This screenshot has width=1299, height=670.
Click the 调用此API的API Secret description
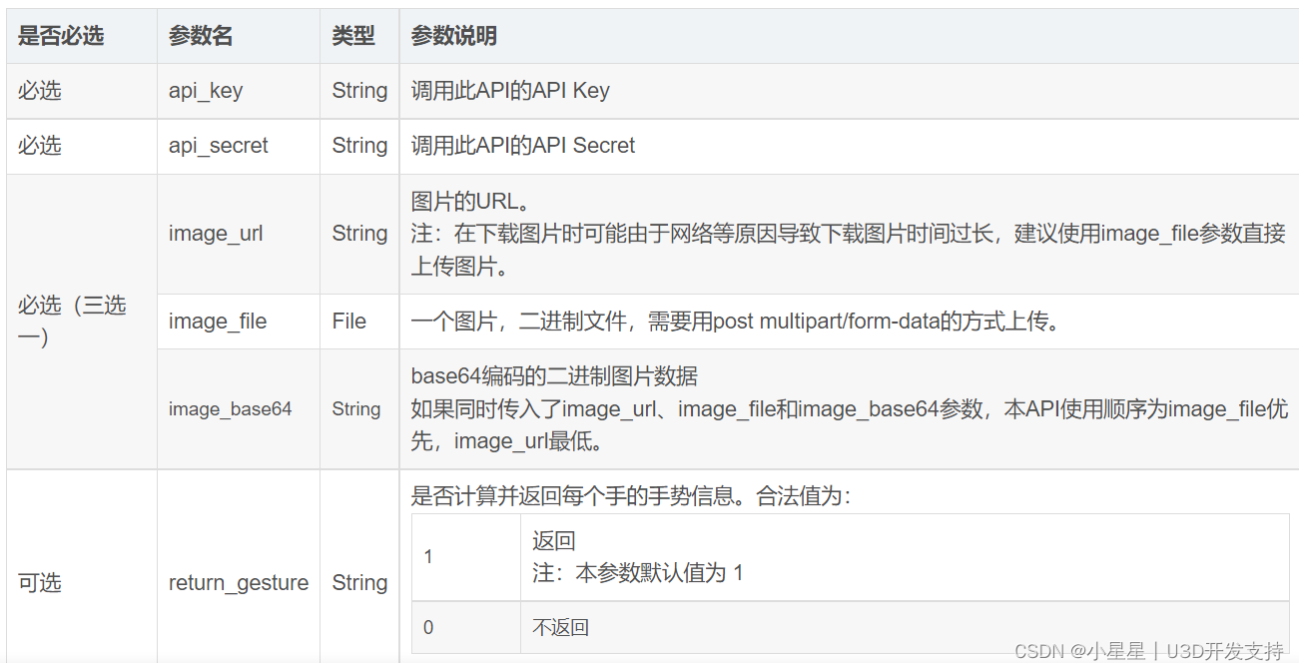(523, 146)
